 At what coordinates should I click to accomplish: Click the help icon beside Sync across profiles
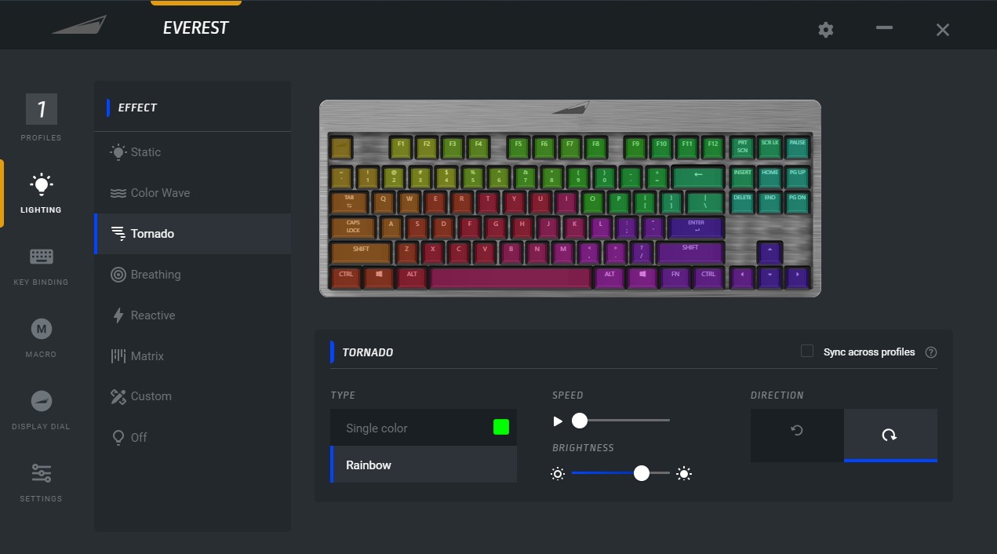point(931,352)
